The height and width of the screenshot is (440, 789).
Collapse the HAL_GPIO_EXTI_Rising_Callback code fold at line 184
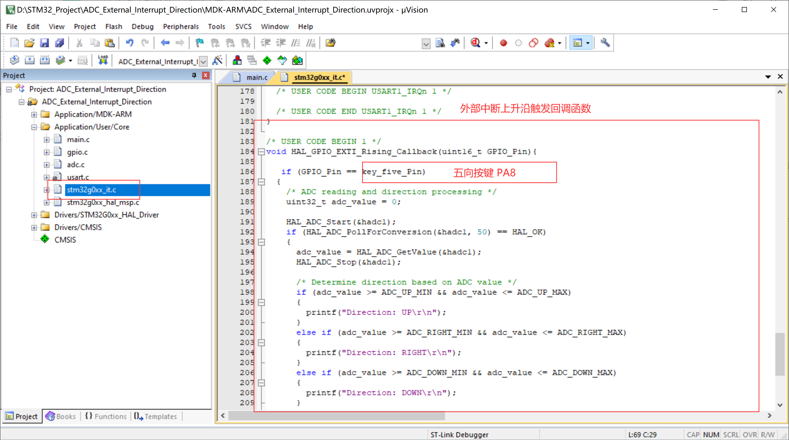(261, 152)
